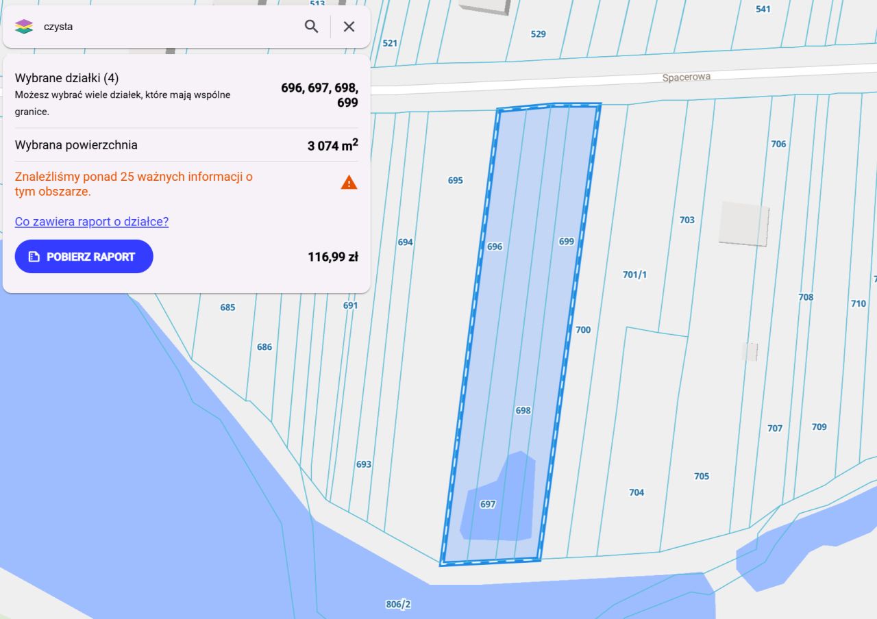This screenshot has width=877, height=619.
Task: Click the POBIERZ RAPORT button
Action: pyautogui.click(x=84, y=256)
